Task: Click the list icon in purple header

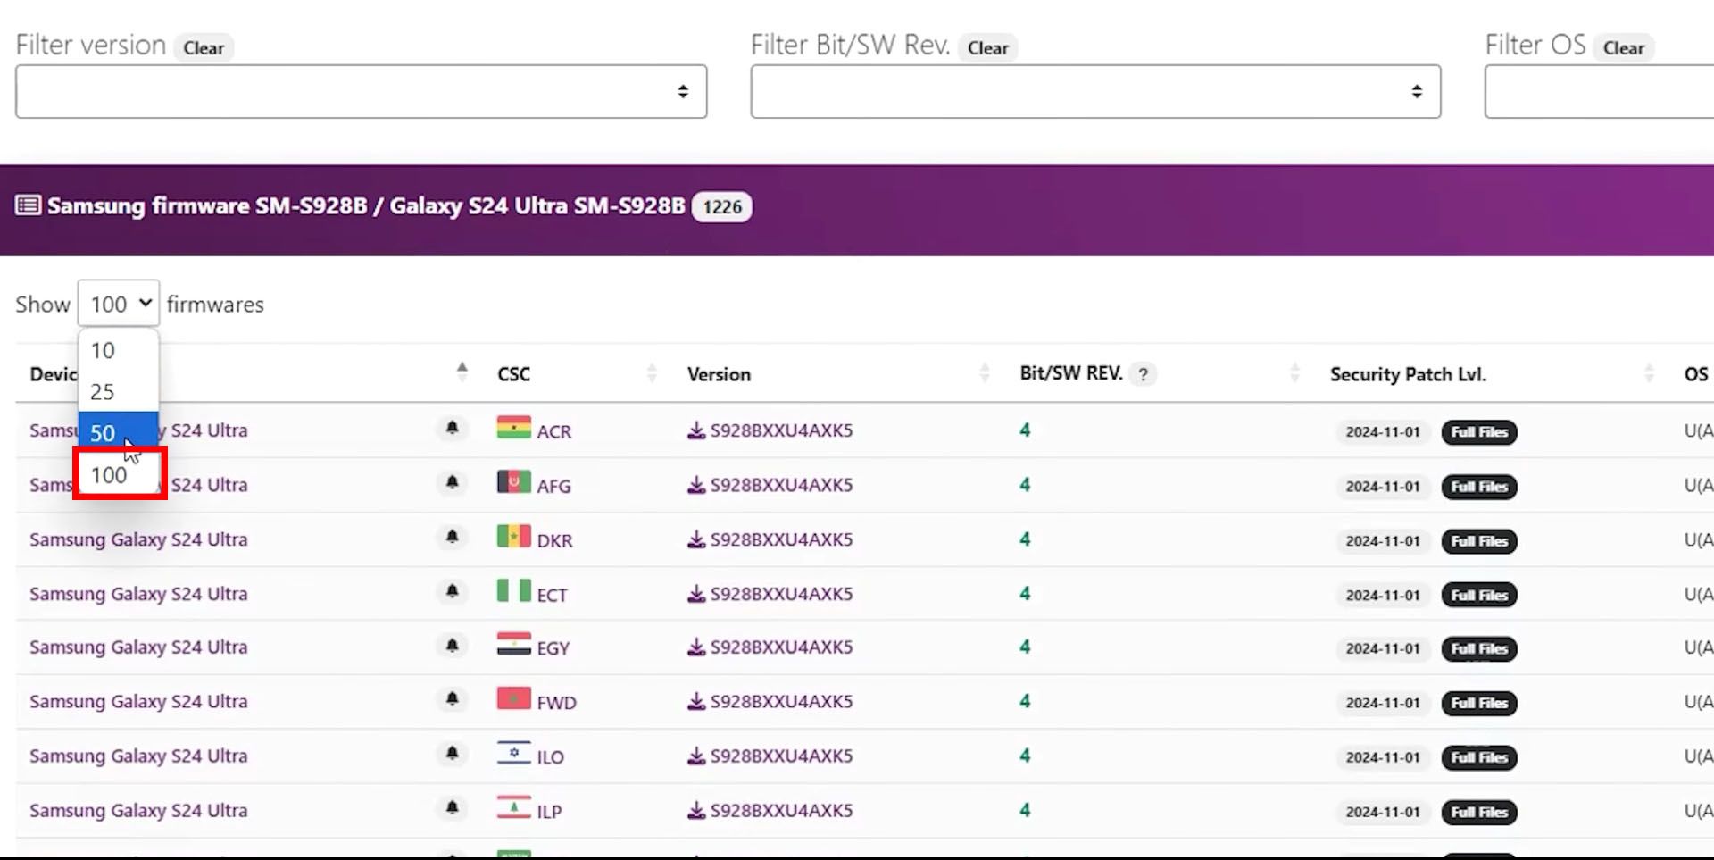Action: [x=28, y=206]
